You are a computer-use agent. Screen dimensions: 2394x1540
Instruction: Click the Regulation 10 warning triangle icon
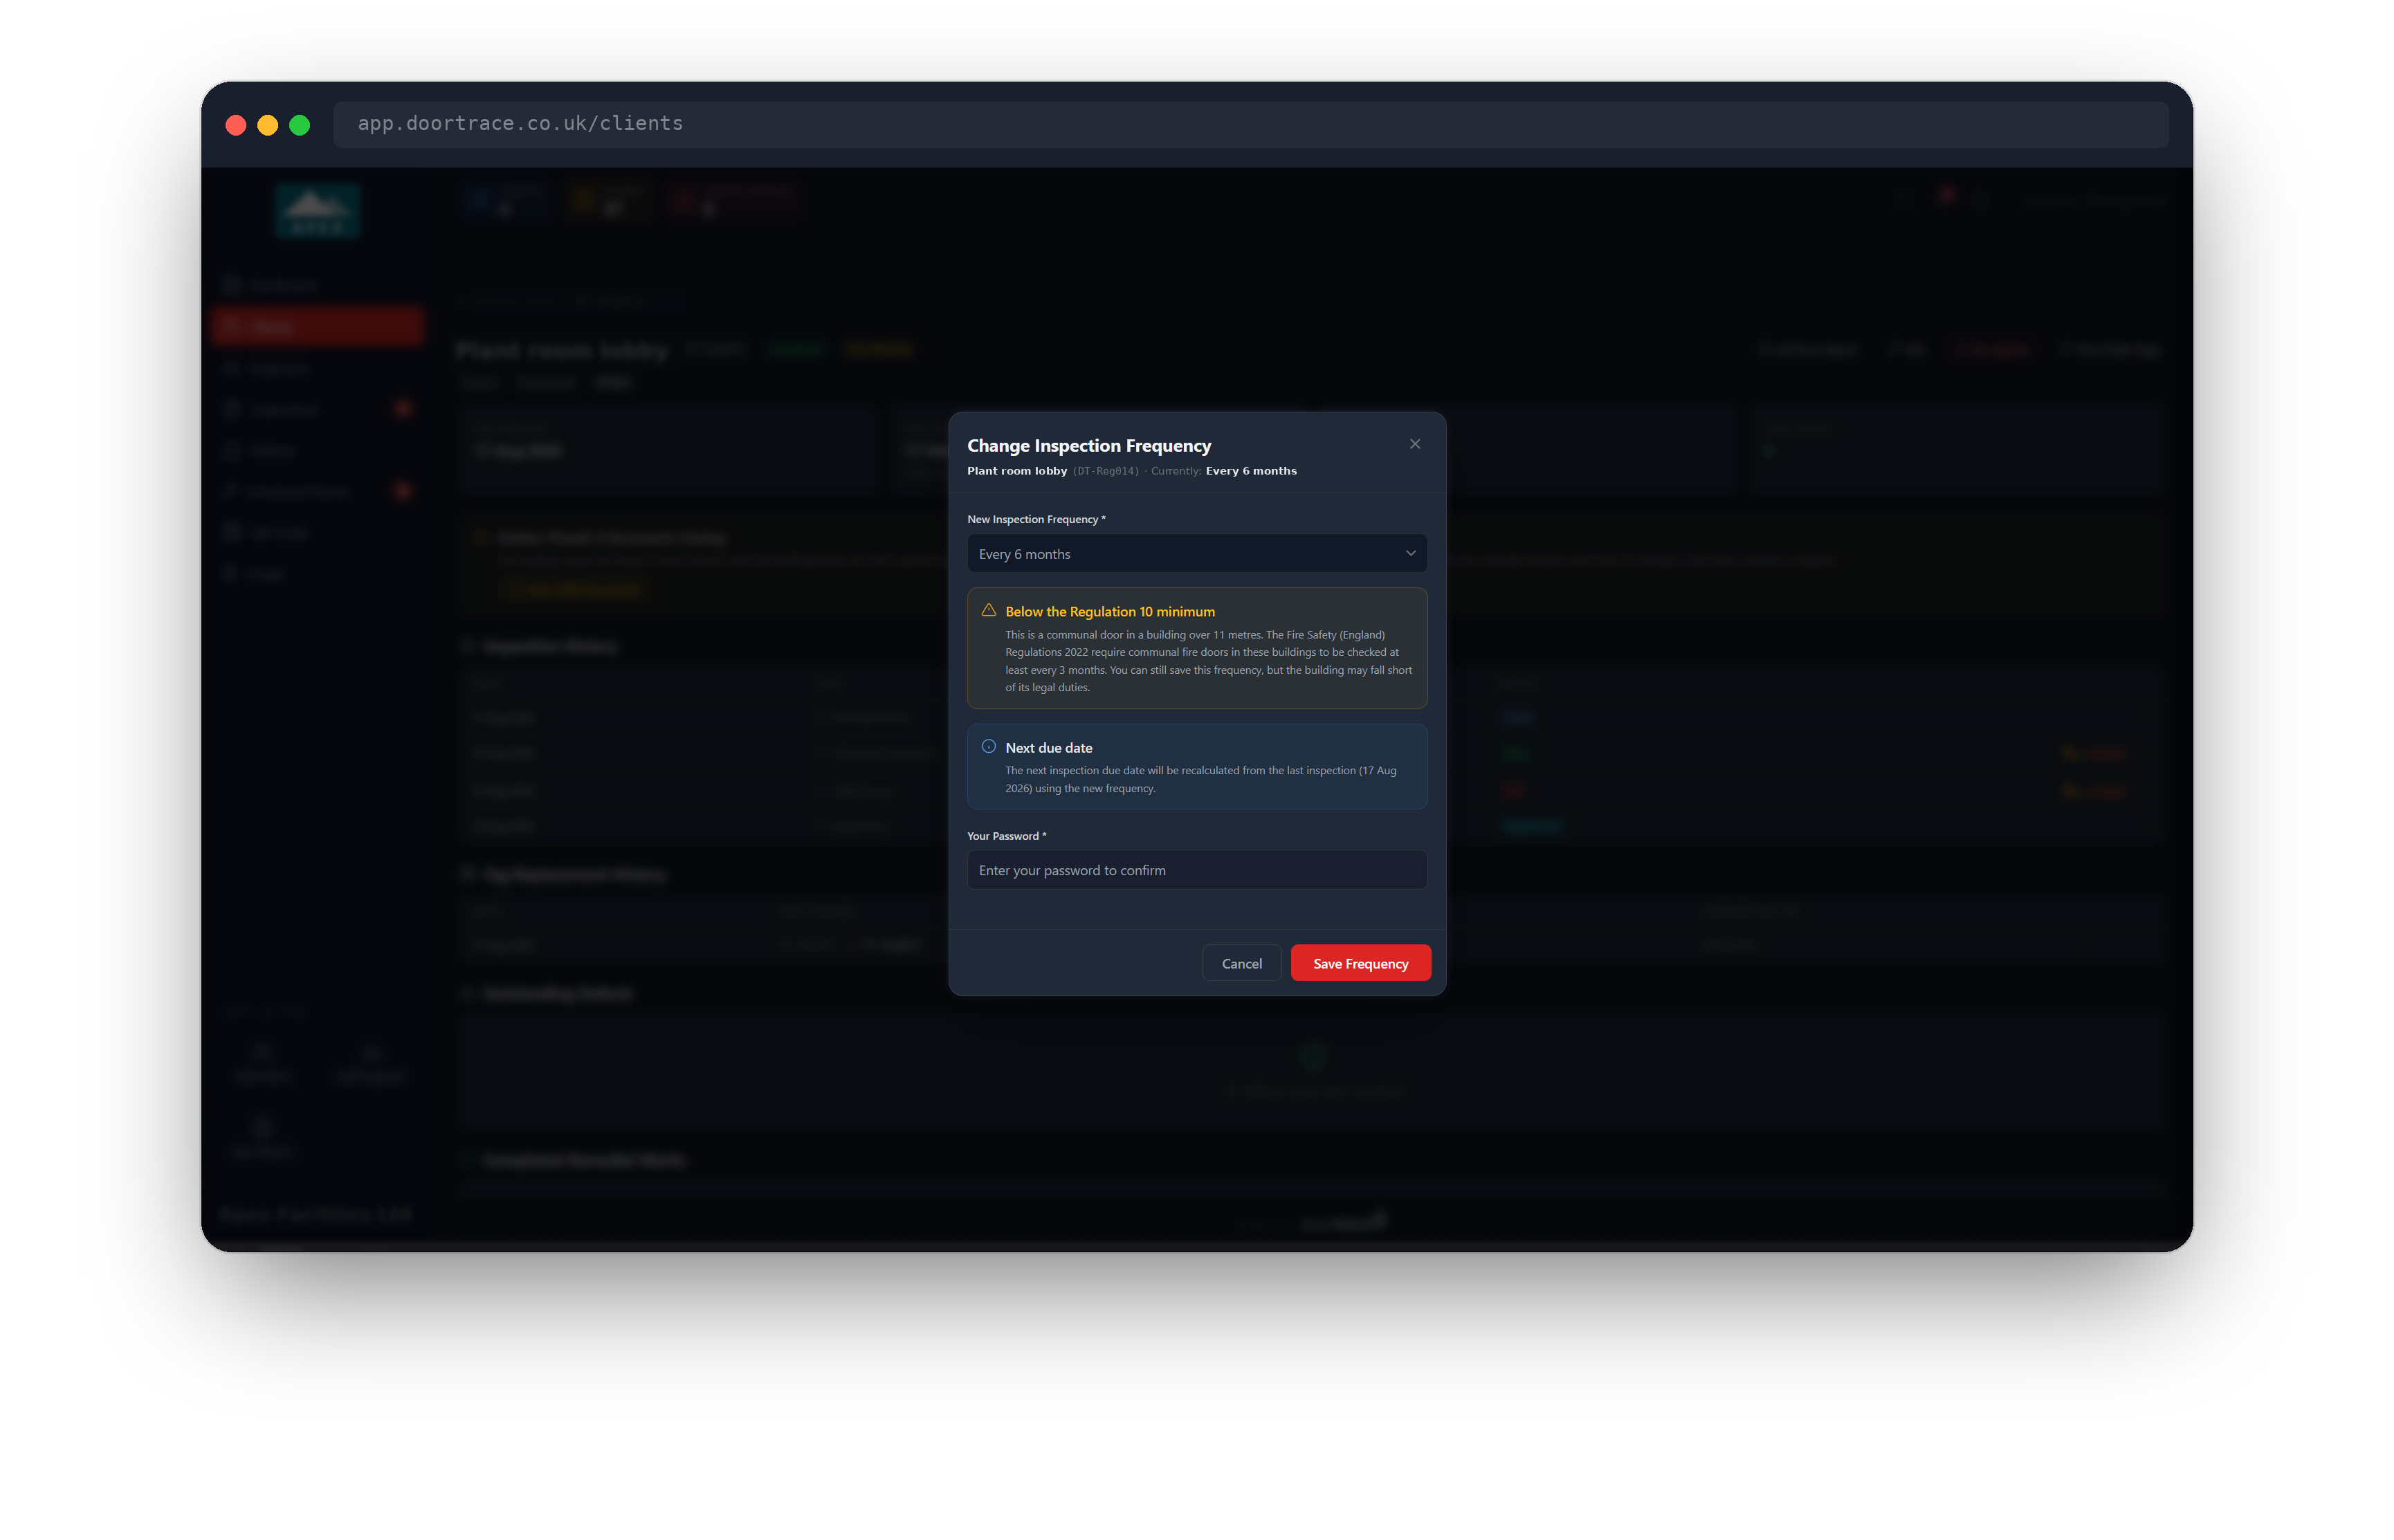[x=988, y=610]
